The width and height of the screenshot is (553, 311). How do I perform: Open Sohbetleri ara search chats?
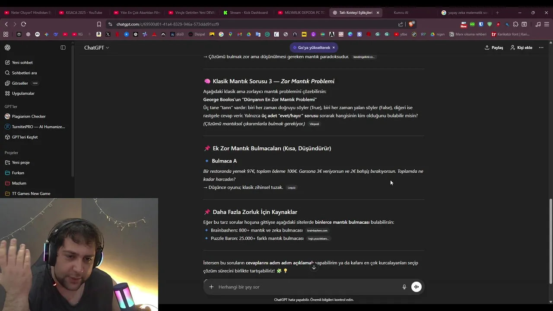pyautogui.click(x=21, y=73)
